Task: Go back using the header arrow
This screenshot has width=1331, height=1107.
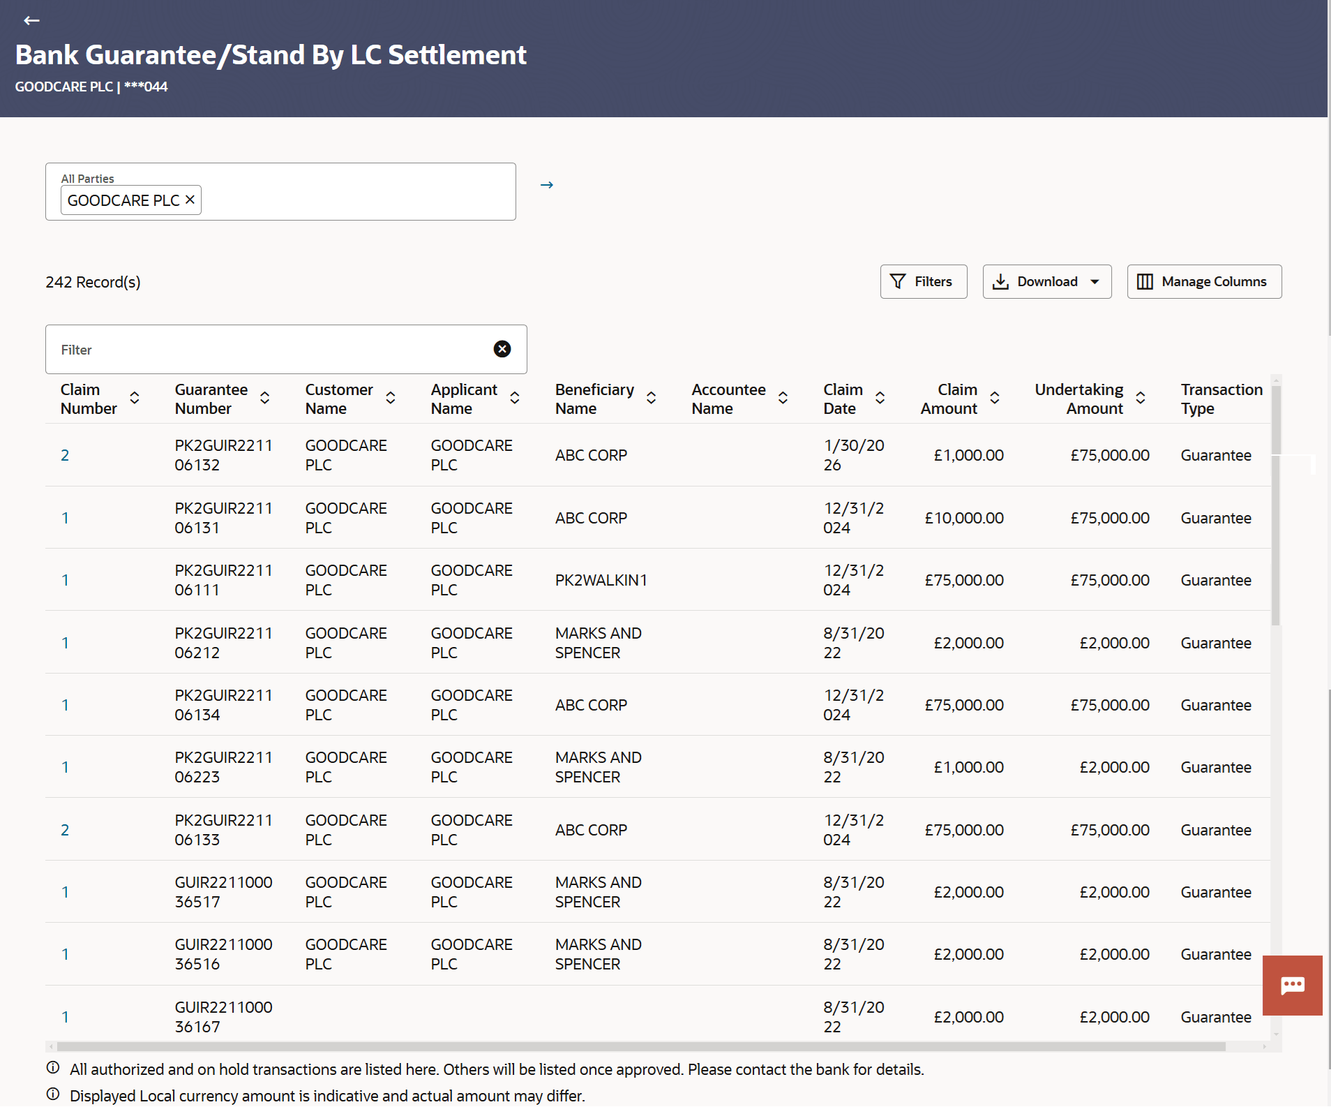Action: click(31, 20)
